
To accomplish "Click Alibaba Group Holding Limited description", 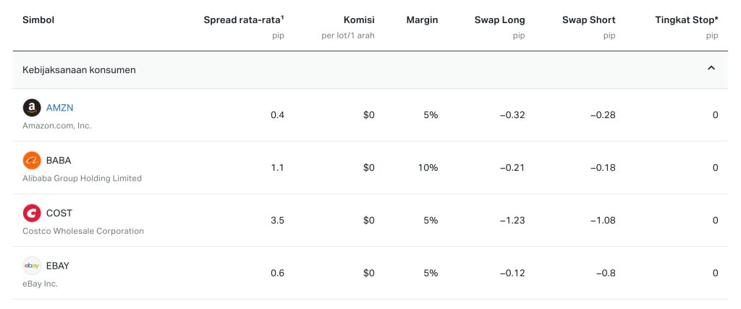I will coord(82,178).
